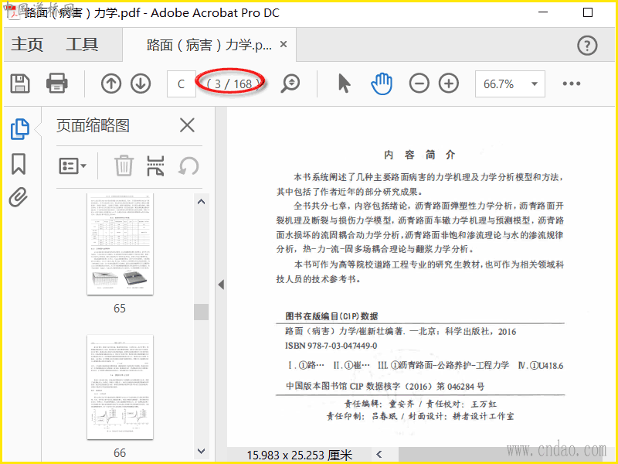Collapse the navigation pane with the left triangle
Image resolution: width=618 pixels, height=464 pixels.
pos(221,285)
